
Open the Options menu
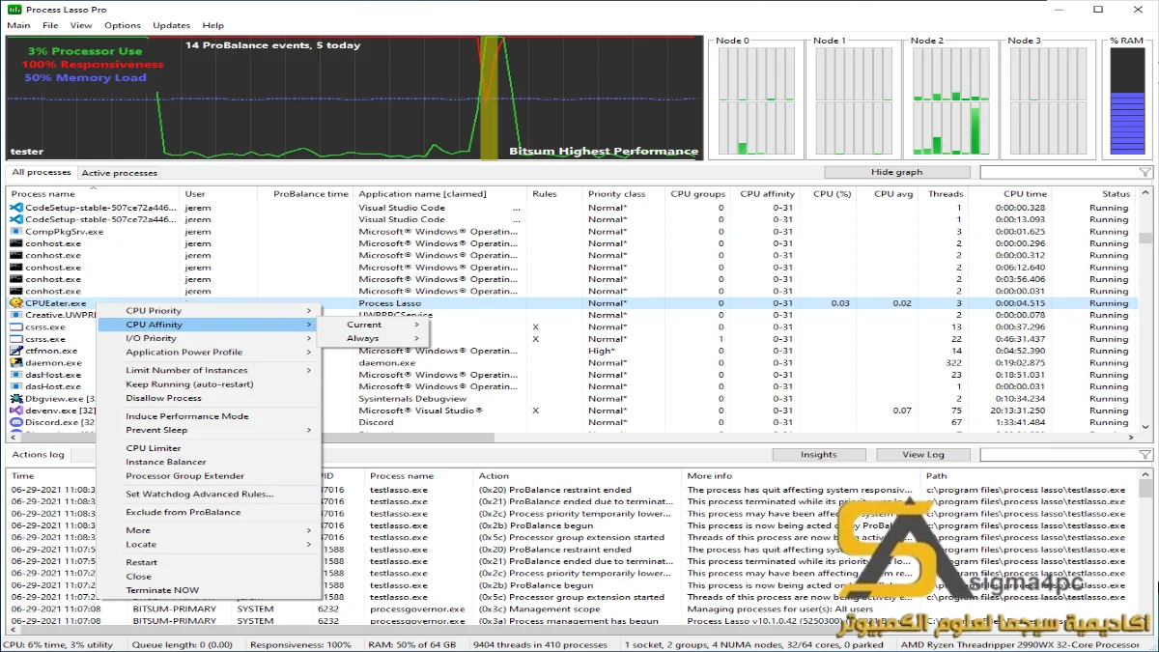coord(123,26)
